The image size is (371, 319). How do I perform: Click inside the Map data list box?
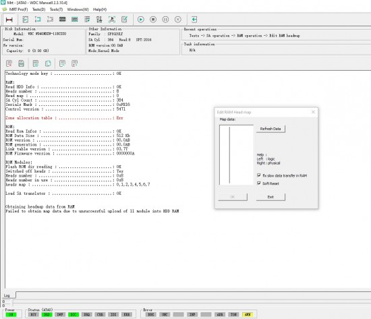point(236,154)
